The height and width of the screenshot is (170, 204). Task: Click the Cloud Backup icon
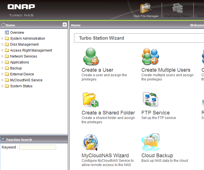point(150,143)
